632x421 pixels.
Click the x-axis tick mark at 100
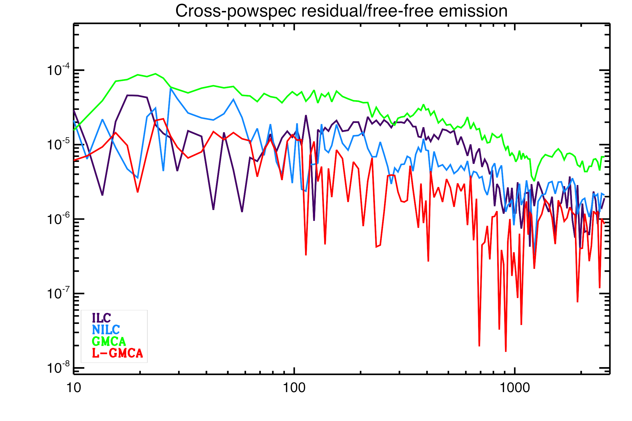[294, 371]
